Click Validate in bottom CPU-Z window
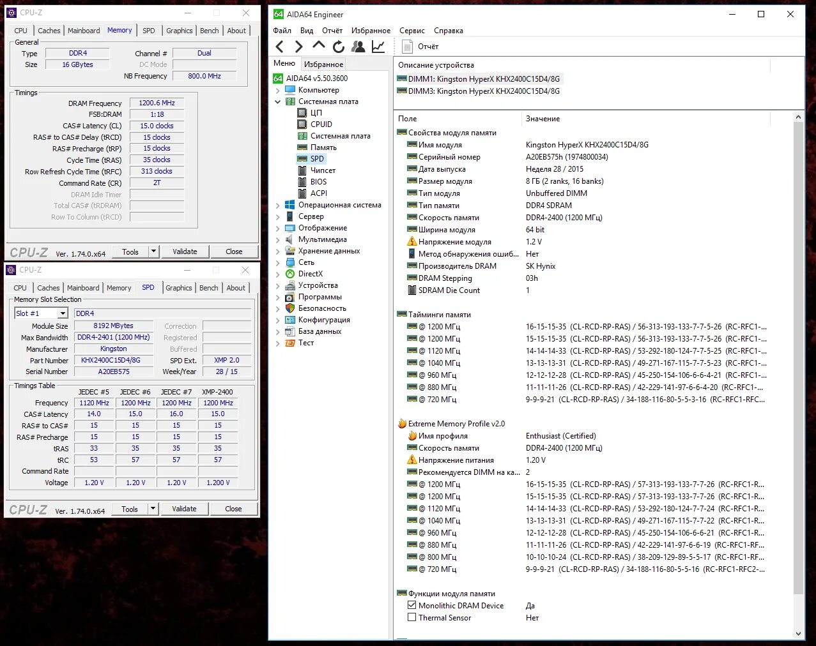 coord(184,509)
